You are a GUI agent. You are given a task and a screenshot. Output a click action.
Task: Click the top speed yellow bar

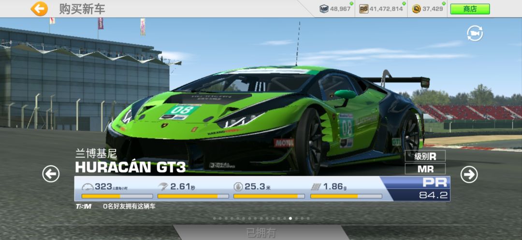pyautogui.click(x=117, y=196)
